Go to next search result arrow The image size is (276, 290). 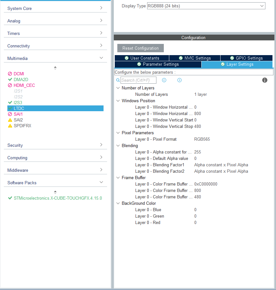(x=180, y=80)
